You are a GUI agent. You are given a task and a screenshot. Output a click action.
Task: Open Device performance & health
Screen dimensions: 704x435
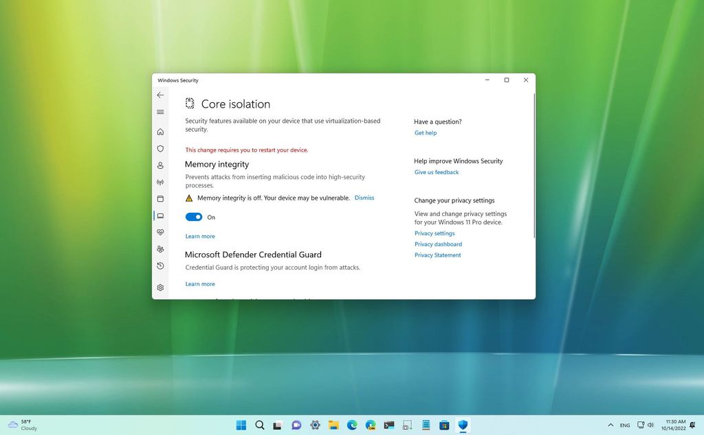tap(160, 232)
